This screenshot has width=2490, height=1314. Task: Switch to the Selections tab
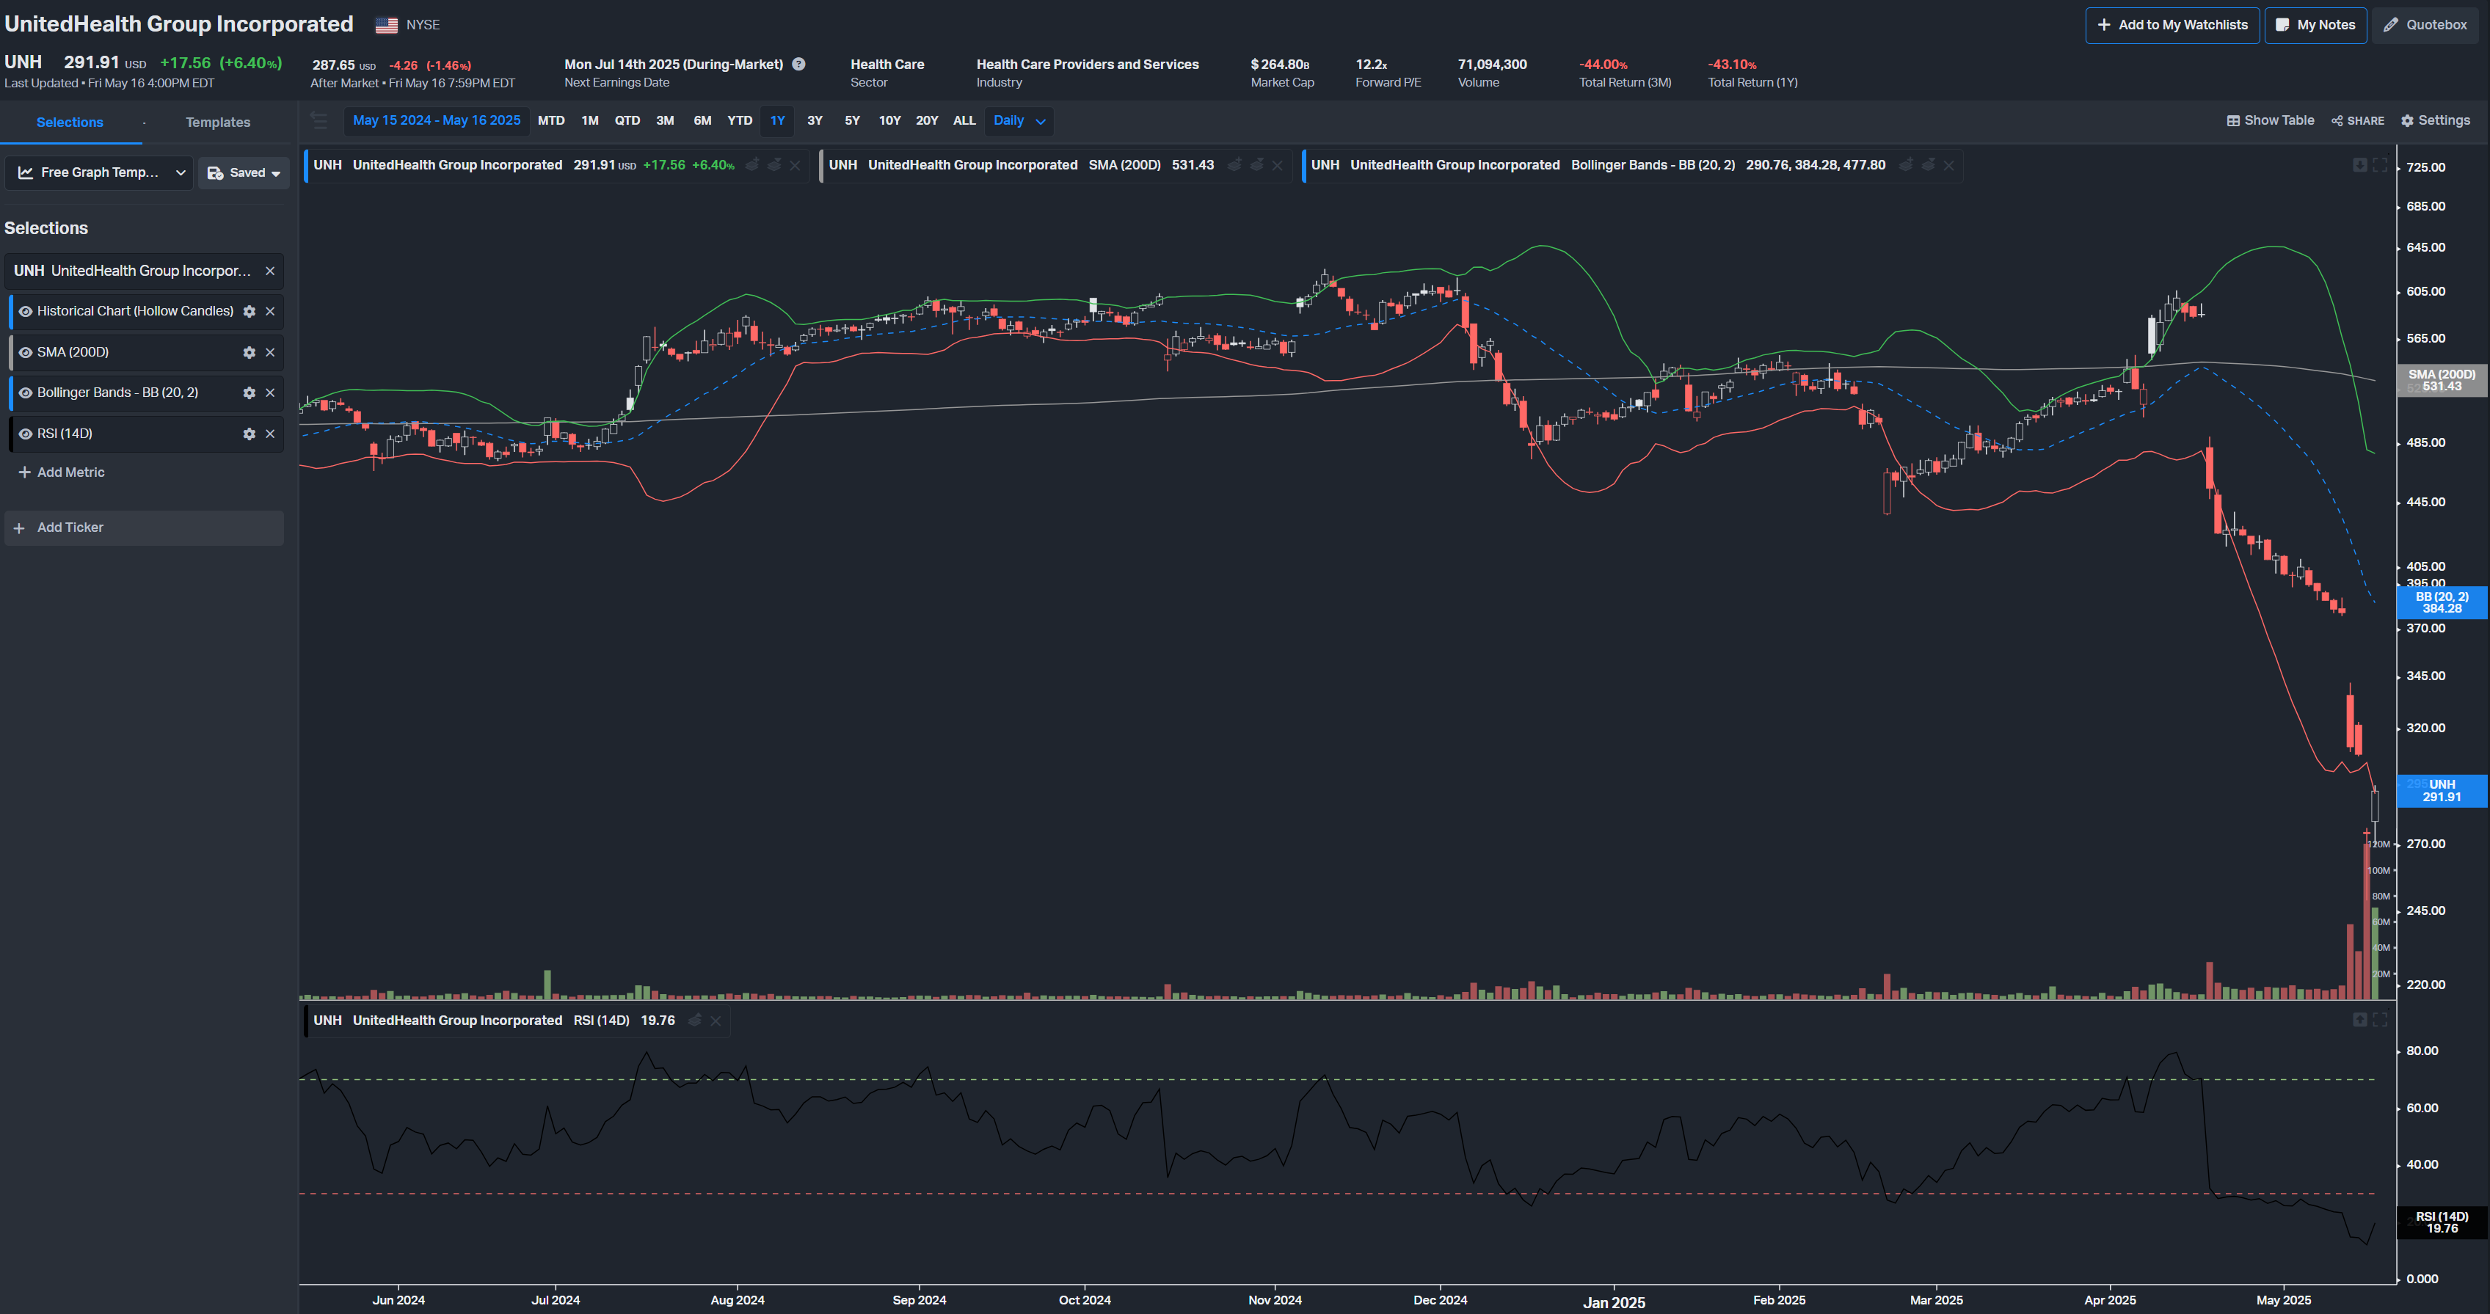tap(70, 123)
